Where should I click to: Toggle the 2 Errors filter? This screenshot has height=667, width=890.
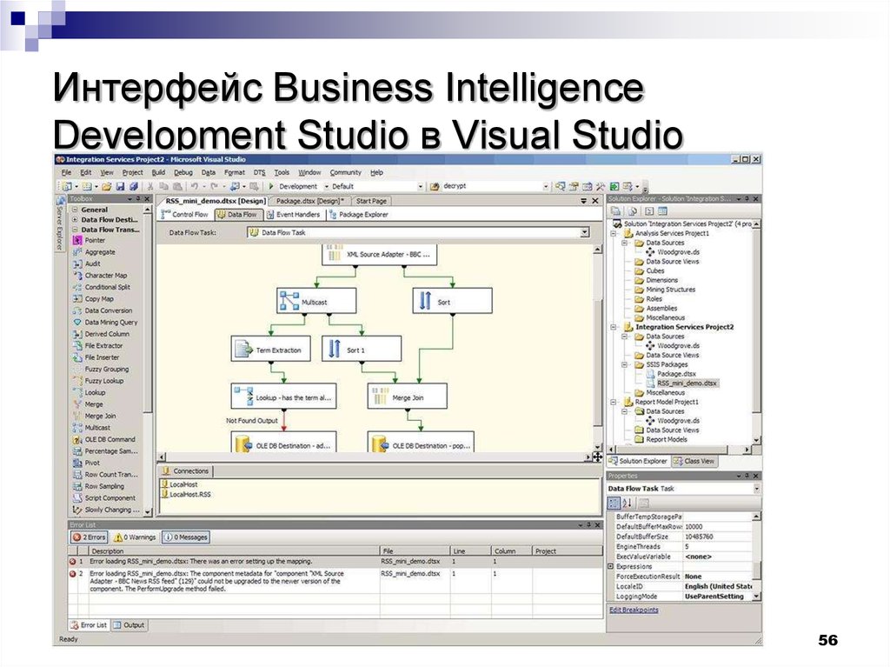point(89,537)
